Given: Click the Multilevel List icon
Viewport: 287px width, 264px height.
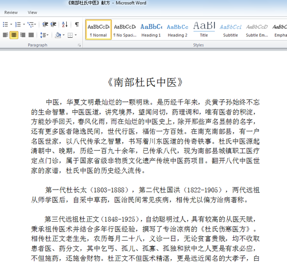Looking at the screenshot, I should click(x=31, y=24).
